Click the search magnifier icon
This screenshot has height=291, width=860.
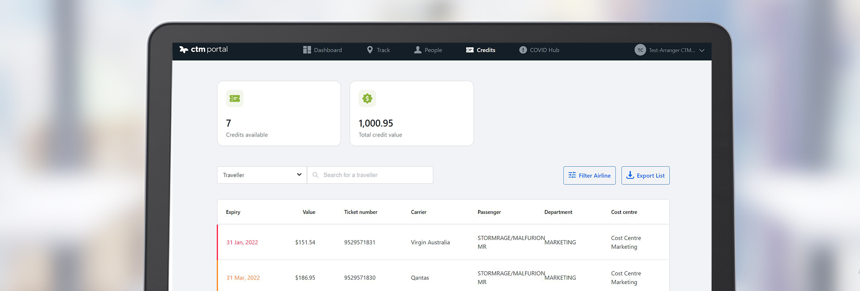coord(315,175)
